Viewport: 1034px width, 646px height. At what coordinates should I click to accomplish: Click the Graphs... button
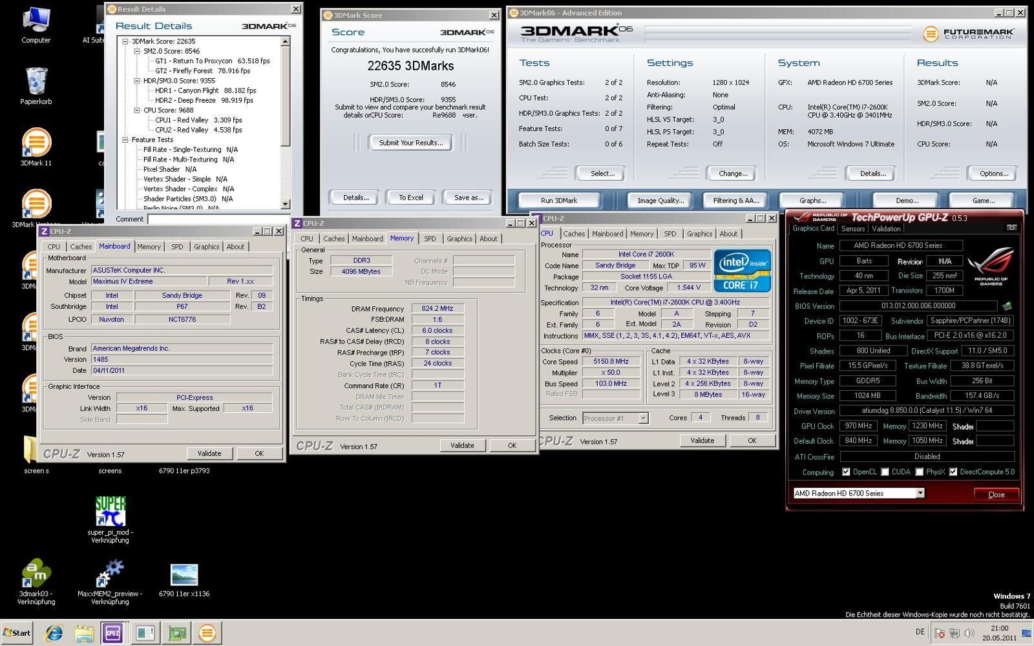click(x=812, y=200)
